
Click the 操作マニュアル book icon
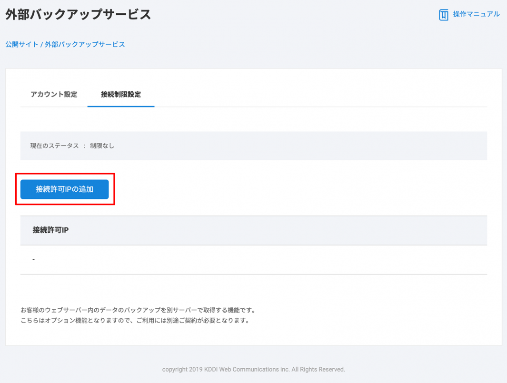click(x=443, y=15)
